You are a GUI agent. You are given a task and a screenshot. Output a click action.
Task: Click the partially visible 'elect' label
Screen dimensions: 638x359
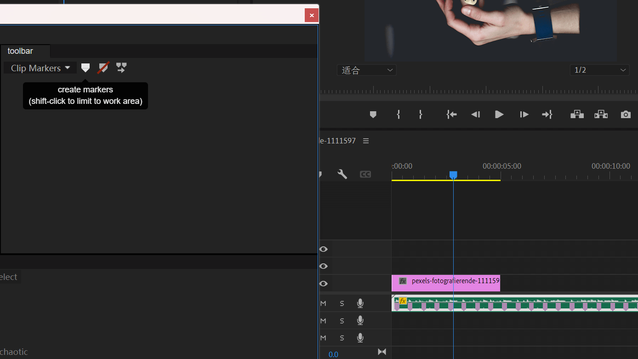(9, 277)
